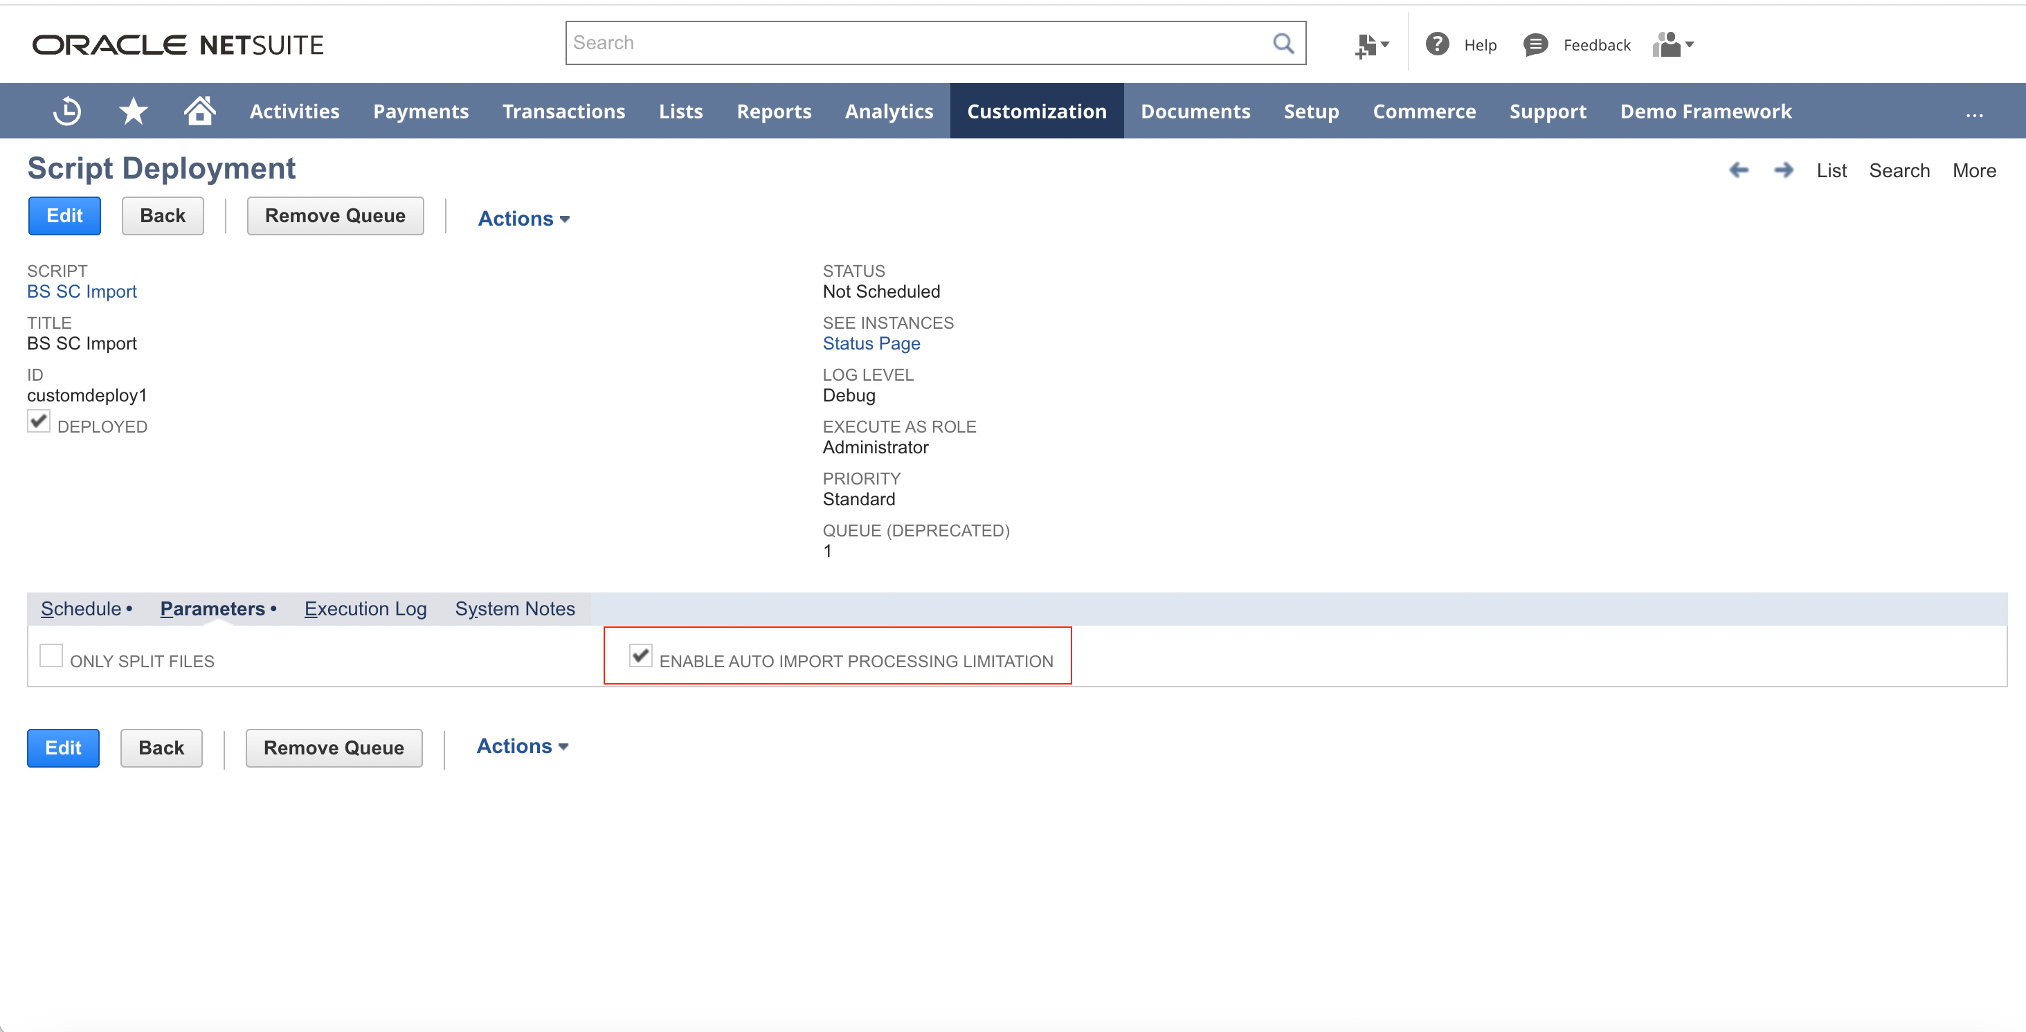Open the More menu at top right
This screenshot has width=2026, height=1032.
click(x=1974, y=171)
